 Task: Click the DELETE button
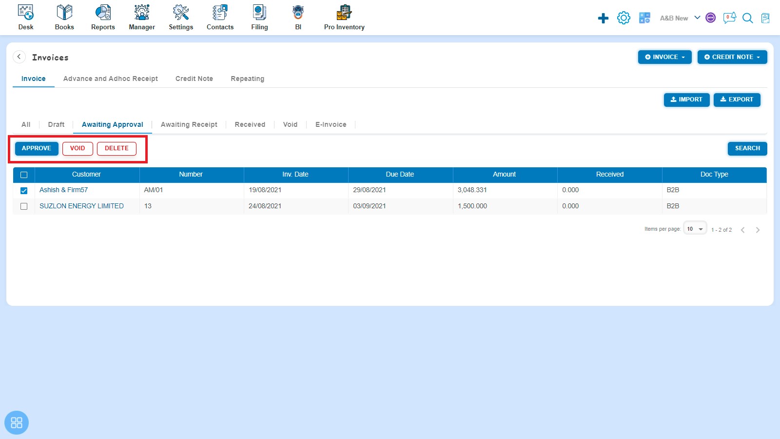117,148
